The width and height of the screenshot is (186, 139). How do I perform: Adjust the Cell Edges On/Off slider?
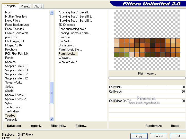click(x=147, y=101)
